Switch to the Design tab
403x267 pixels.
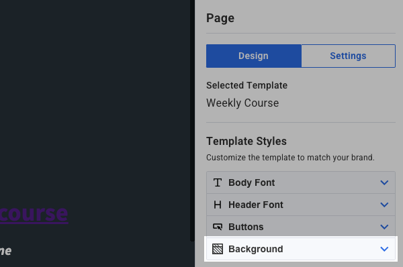[x=254, y=56]
